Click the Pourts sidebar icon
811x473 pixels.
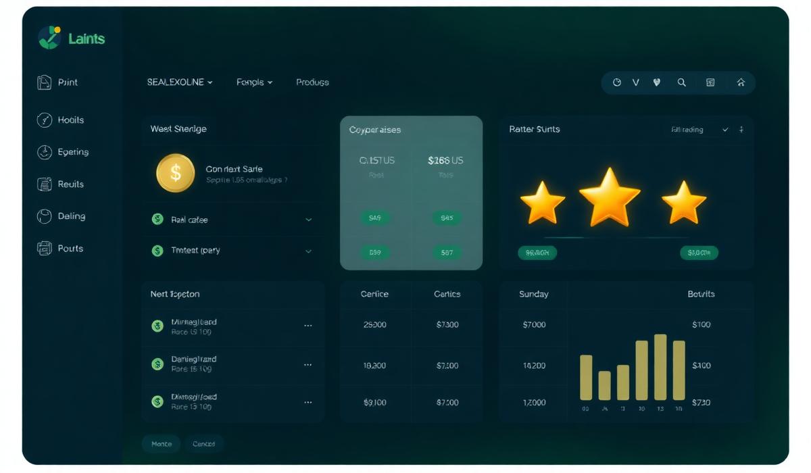click(44, 248)
